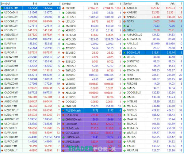The image size is (184, 154).
Task: Select the XMRUSD symbol
Action: 71,26
